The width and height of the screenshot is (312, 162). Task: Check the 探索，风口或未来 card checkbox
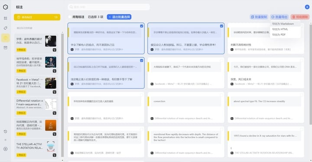point(302,60)
